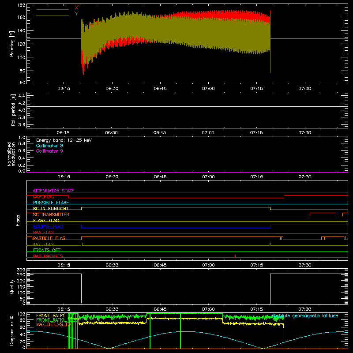Click the SC_TRANSMITTER flag label
The width and height of the screenshot is (353, 353).
tap(51, 214)
